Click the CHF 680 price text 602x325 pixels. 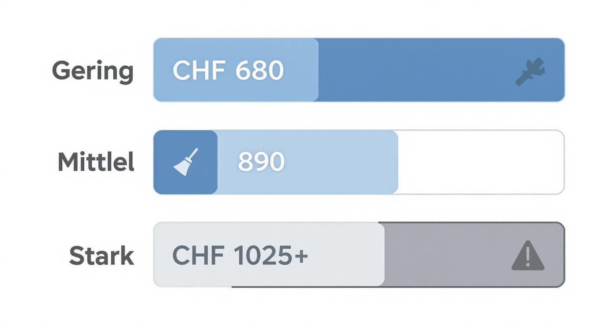coord(228,70)
